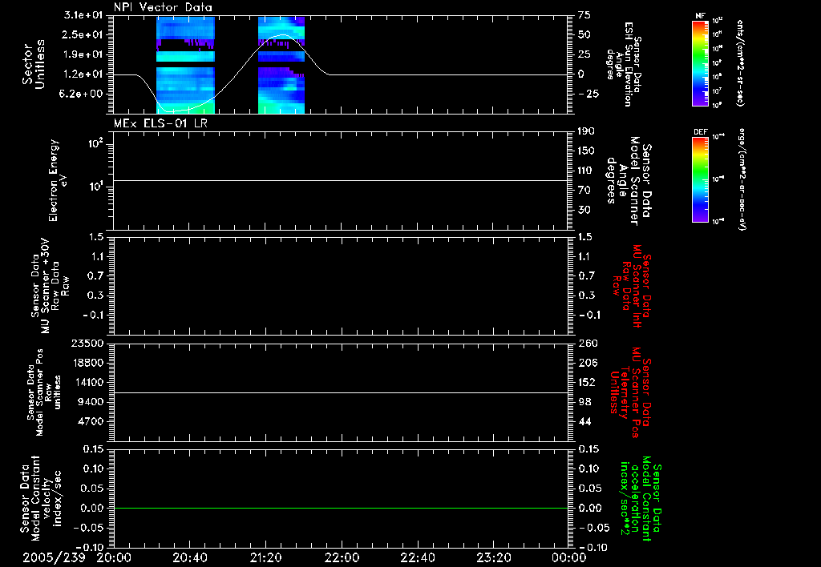The height and width of the screenshot is (567, 821).
Task: Click the DEF color scale bar
Action: [x=700, y=179]
